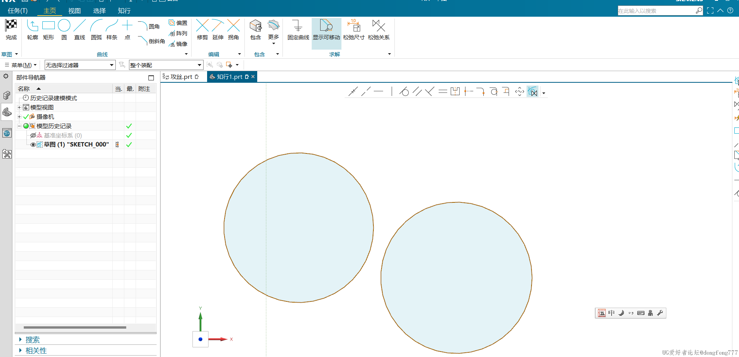This screenshot has width=739, height=357.
Task: Choose the 倒斜角 (Chamfer) tool
Action: [152, 41]
